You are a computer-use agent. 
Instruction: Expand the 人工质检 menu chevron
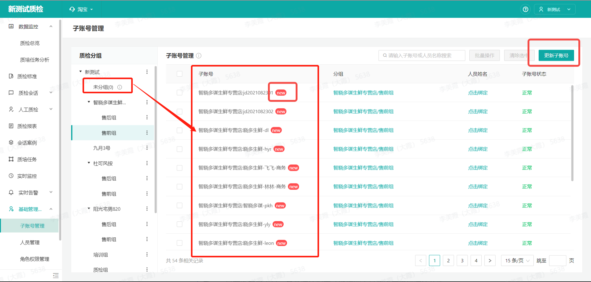[51, 109]
